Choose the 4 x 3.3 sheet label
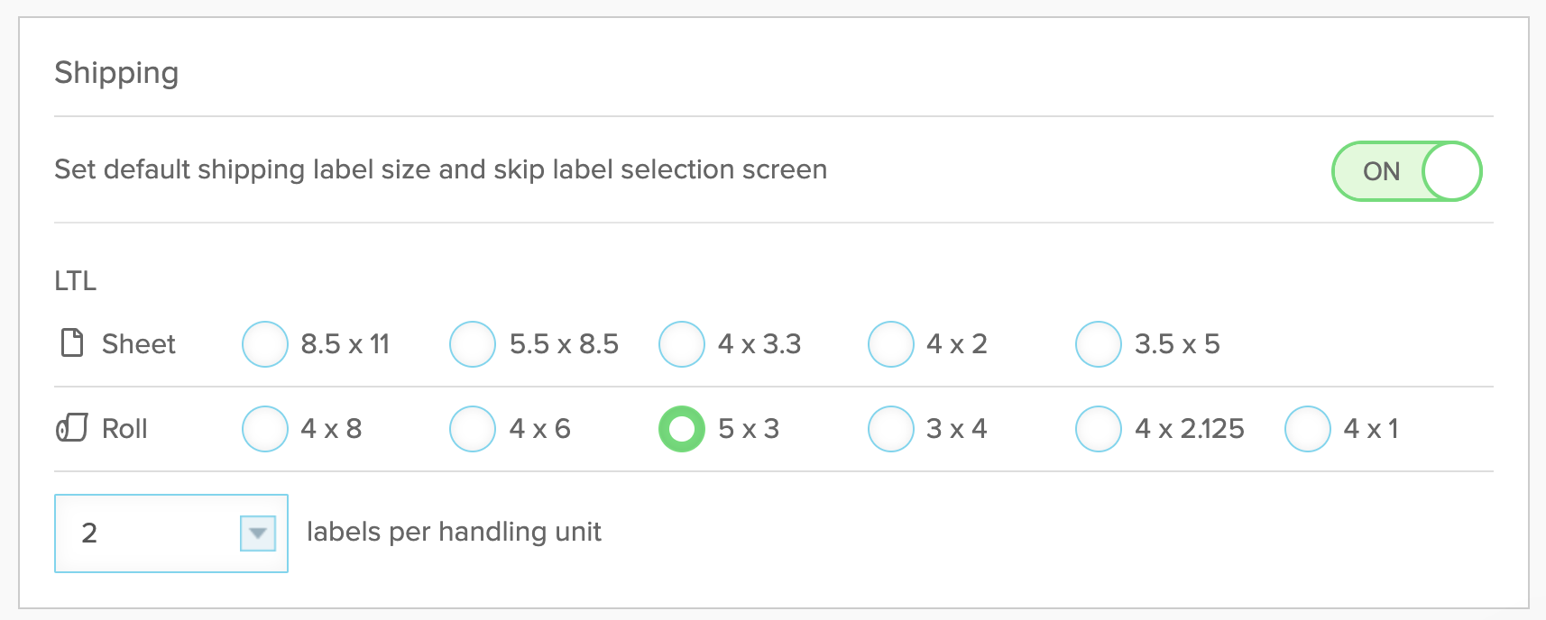1546x620 pixels. point(682,344)
